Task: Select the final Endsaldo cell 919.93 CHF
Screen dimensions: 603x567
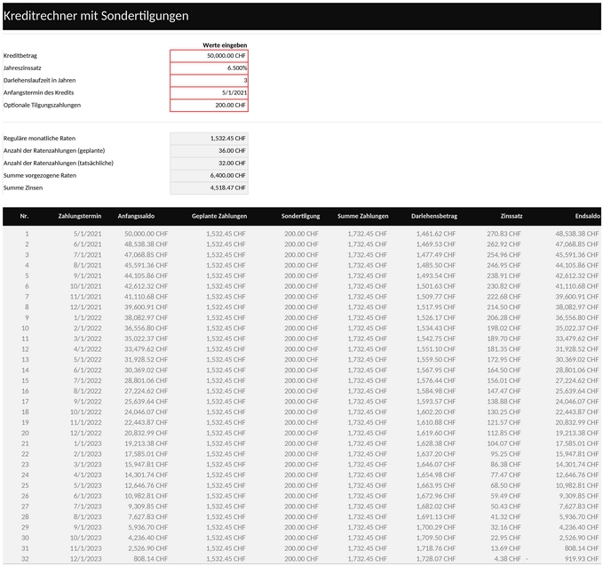Action: 582,558
